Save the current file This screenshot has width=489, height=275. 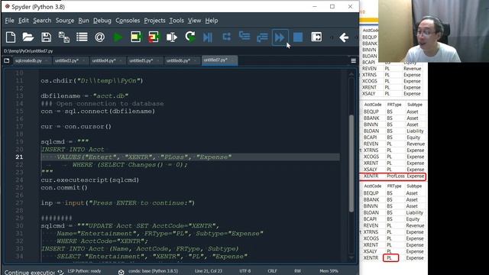(46, 37)
